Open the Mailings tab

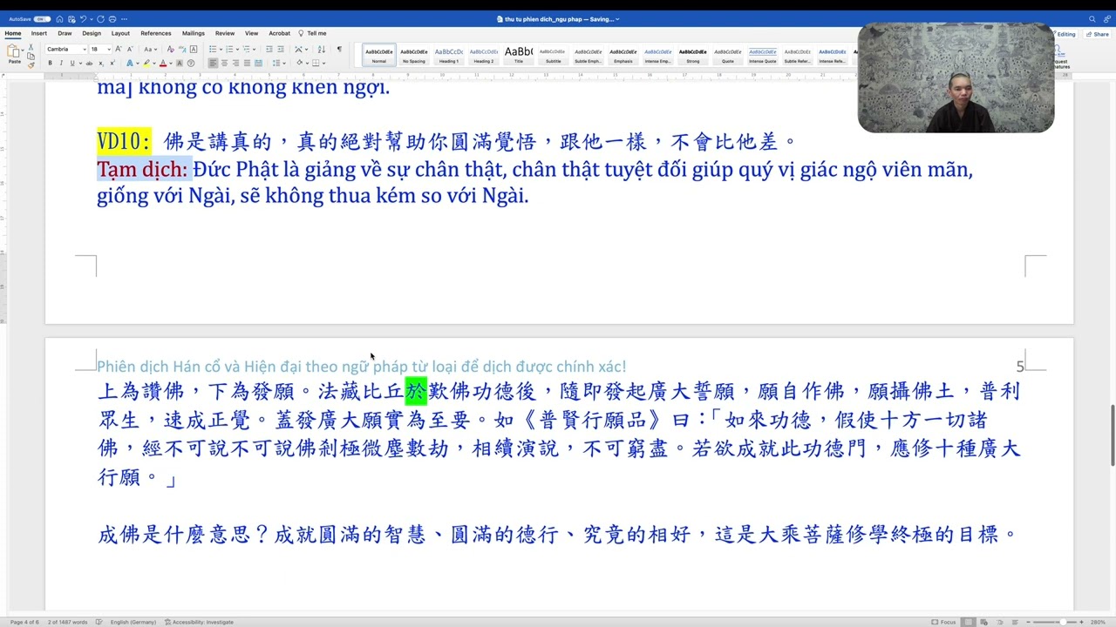pos(194,33)
